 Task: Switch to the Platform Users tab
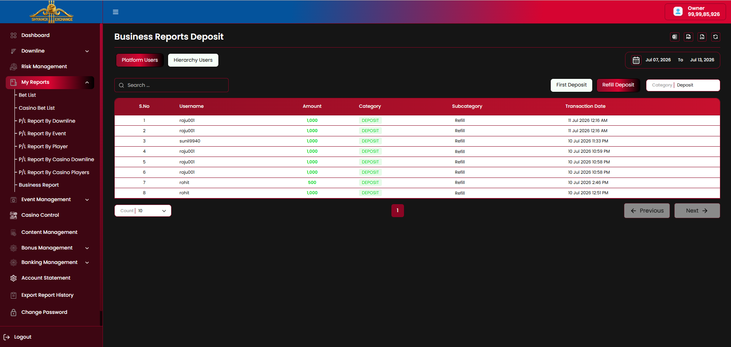click(x=140, y=60)
